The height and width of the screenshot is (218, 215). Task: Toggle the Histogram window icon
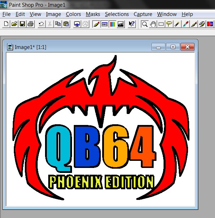click(x=121, y=24)
